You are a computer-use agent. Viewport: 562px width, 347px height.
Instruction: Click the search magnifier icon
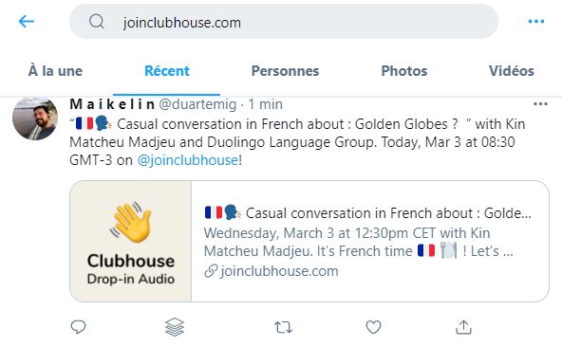coord(97,22)
